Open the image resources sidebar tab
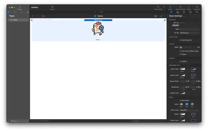Screen dimensions: 208x131 (28, 12)
